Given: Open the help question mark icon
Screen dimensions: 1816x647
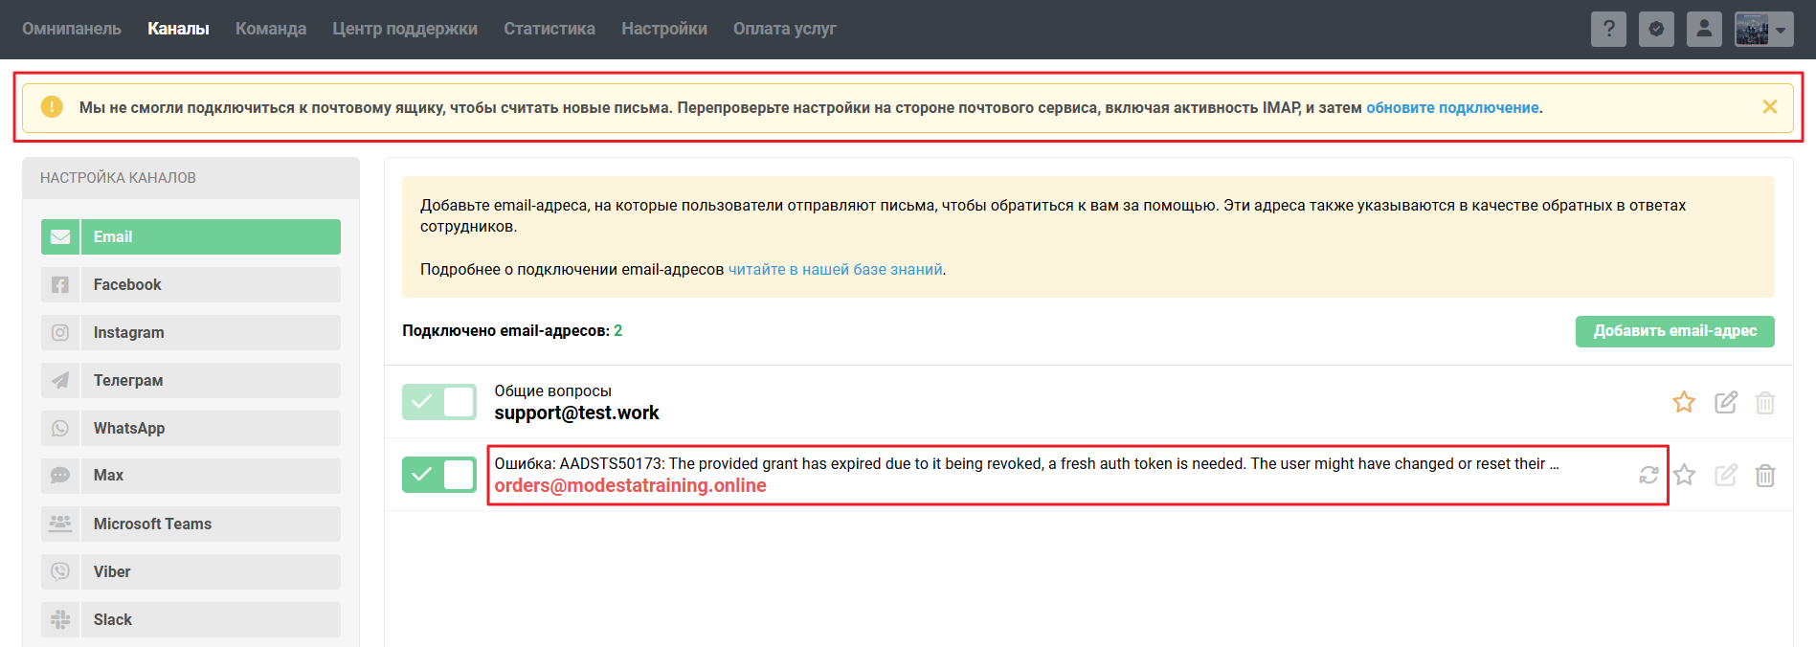Looking at the screenshot, I should pyautogui.click(x=1608, y=29).
